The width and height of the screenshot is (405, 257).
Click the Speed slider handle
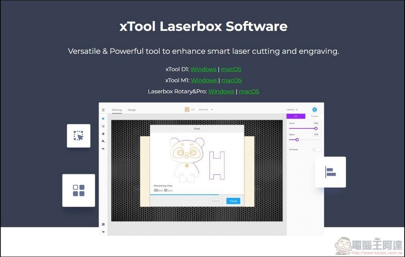click(x=297, y=139)
